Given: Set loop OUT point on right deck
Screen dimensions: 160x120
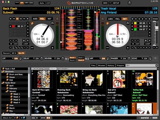Looking at the screenshot, I should click(x=138, y=44).
